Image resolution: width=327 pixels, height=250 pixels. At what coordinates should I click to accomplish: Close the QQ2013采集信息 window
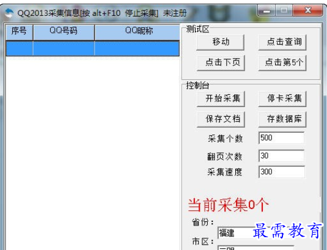tap(308, 10)
